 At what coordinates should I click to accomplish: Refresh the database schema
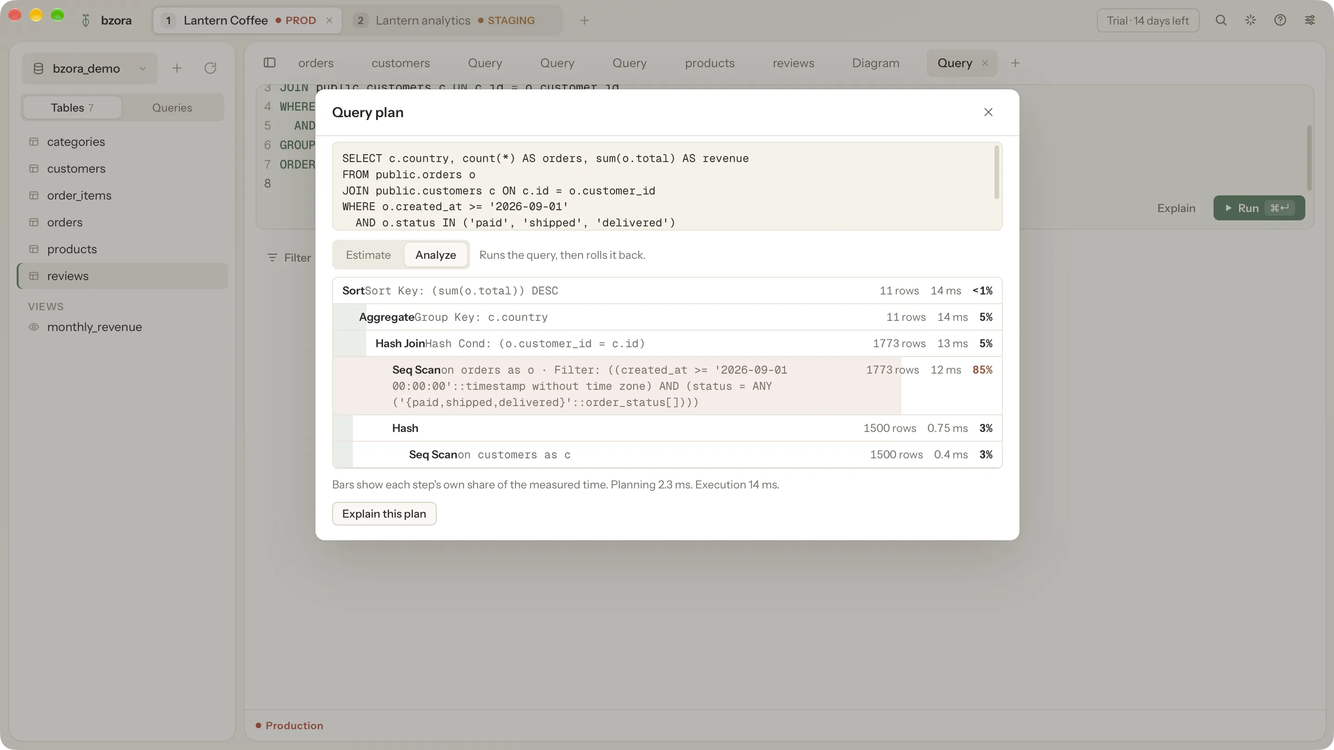[210, 69]
